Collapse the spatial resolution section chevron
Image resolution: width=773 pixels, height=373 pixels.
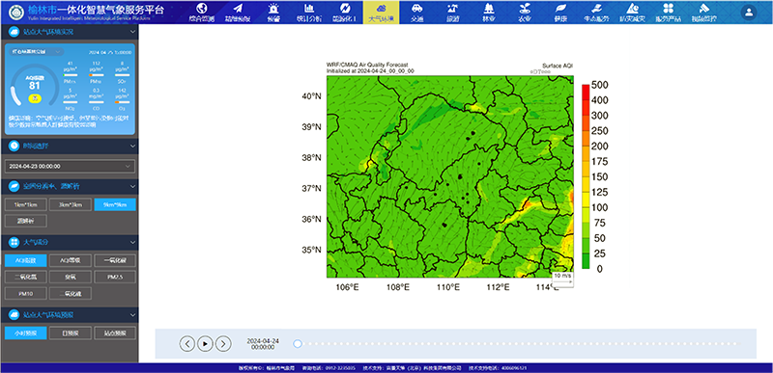coord(132,186)
